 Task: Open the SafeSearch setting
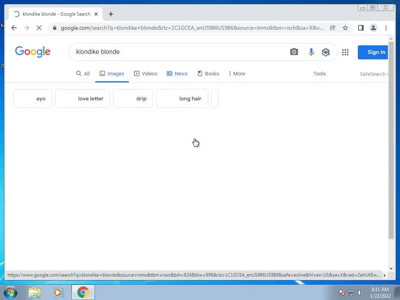coord(374,74)
